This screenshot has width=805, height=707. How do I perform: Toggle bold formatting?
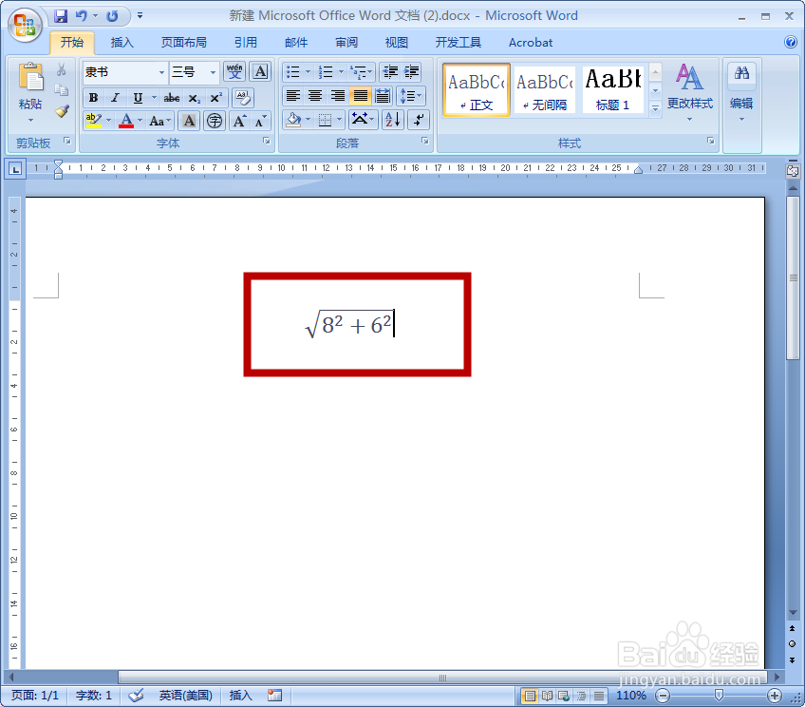pyautogui.click(x=93, y=98)
